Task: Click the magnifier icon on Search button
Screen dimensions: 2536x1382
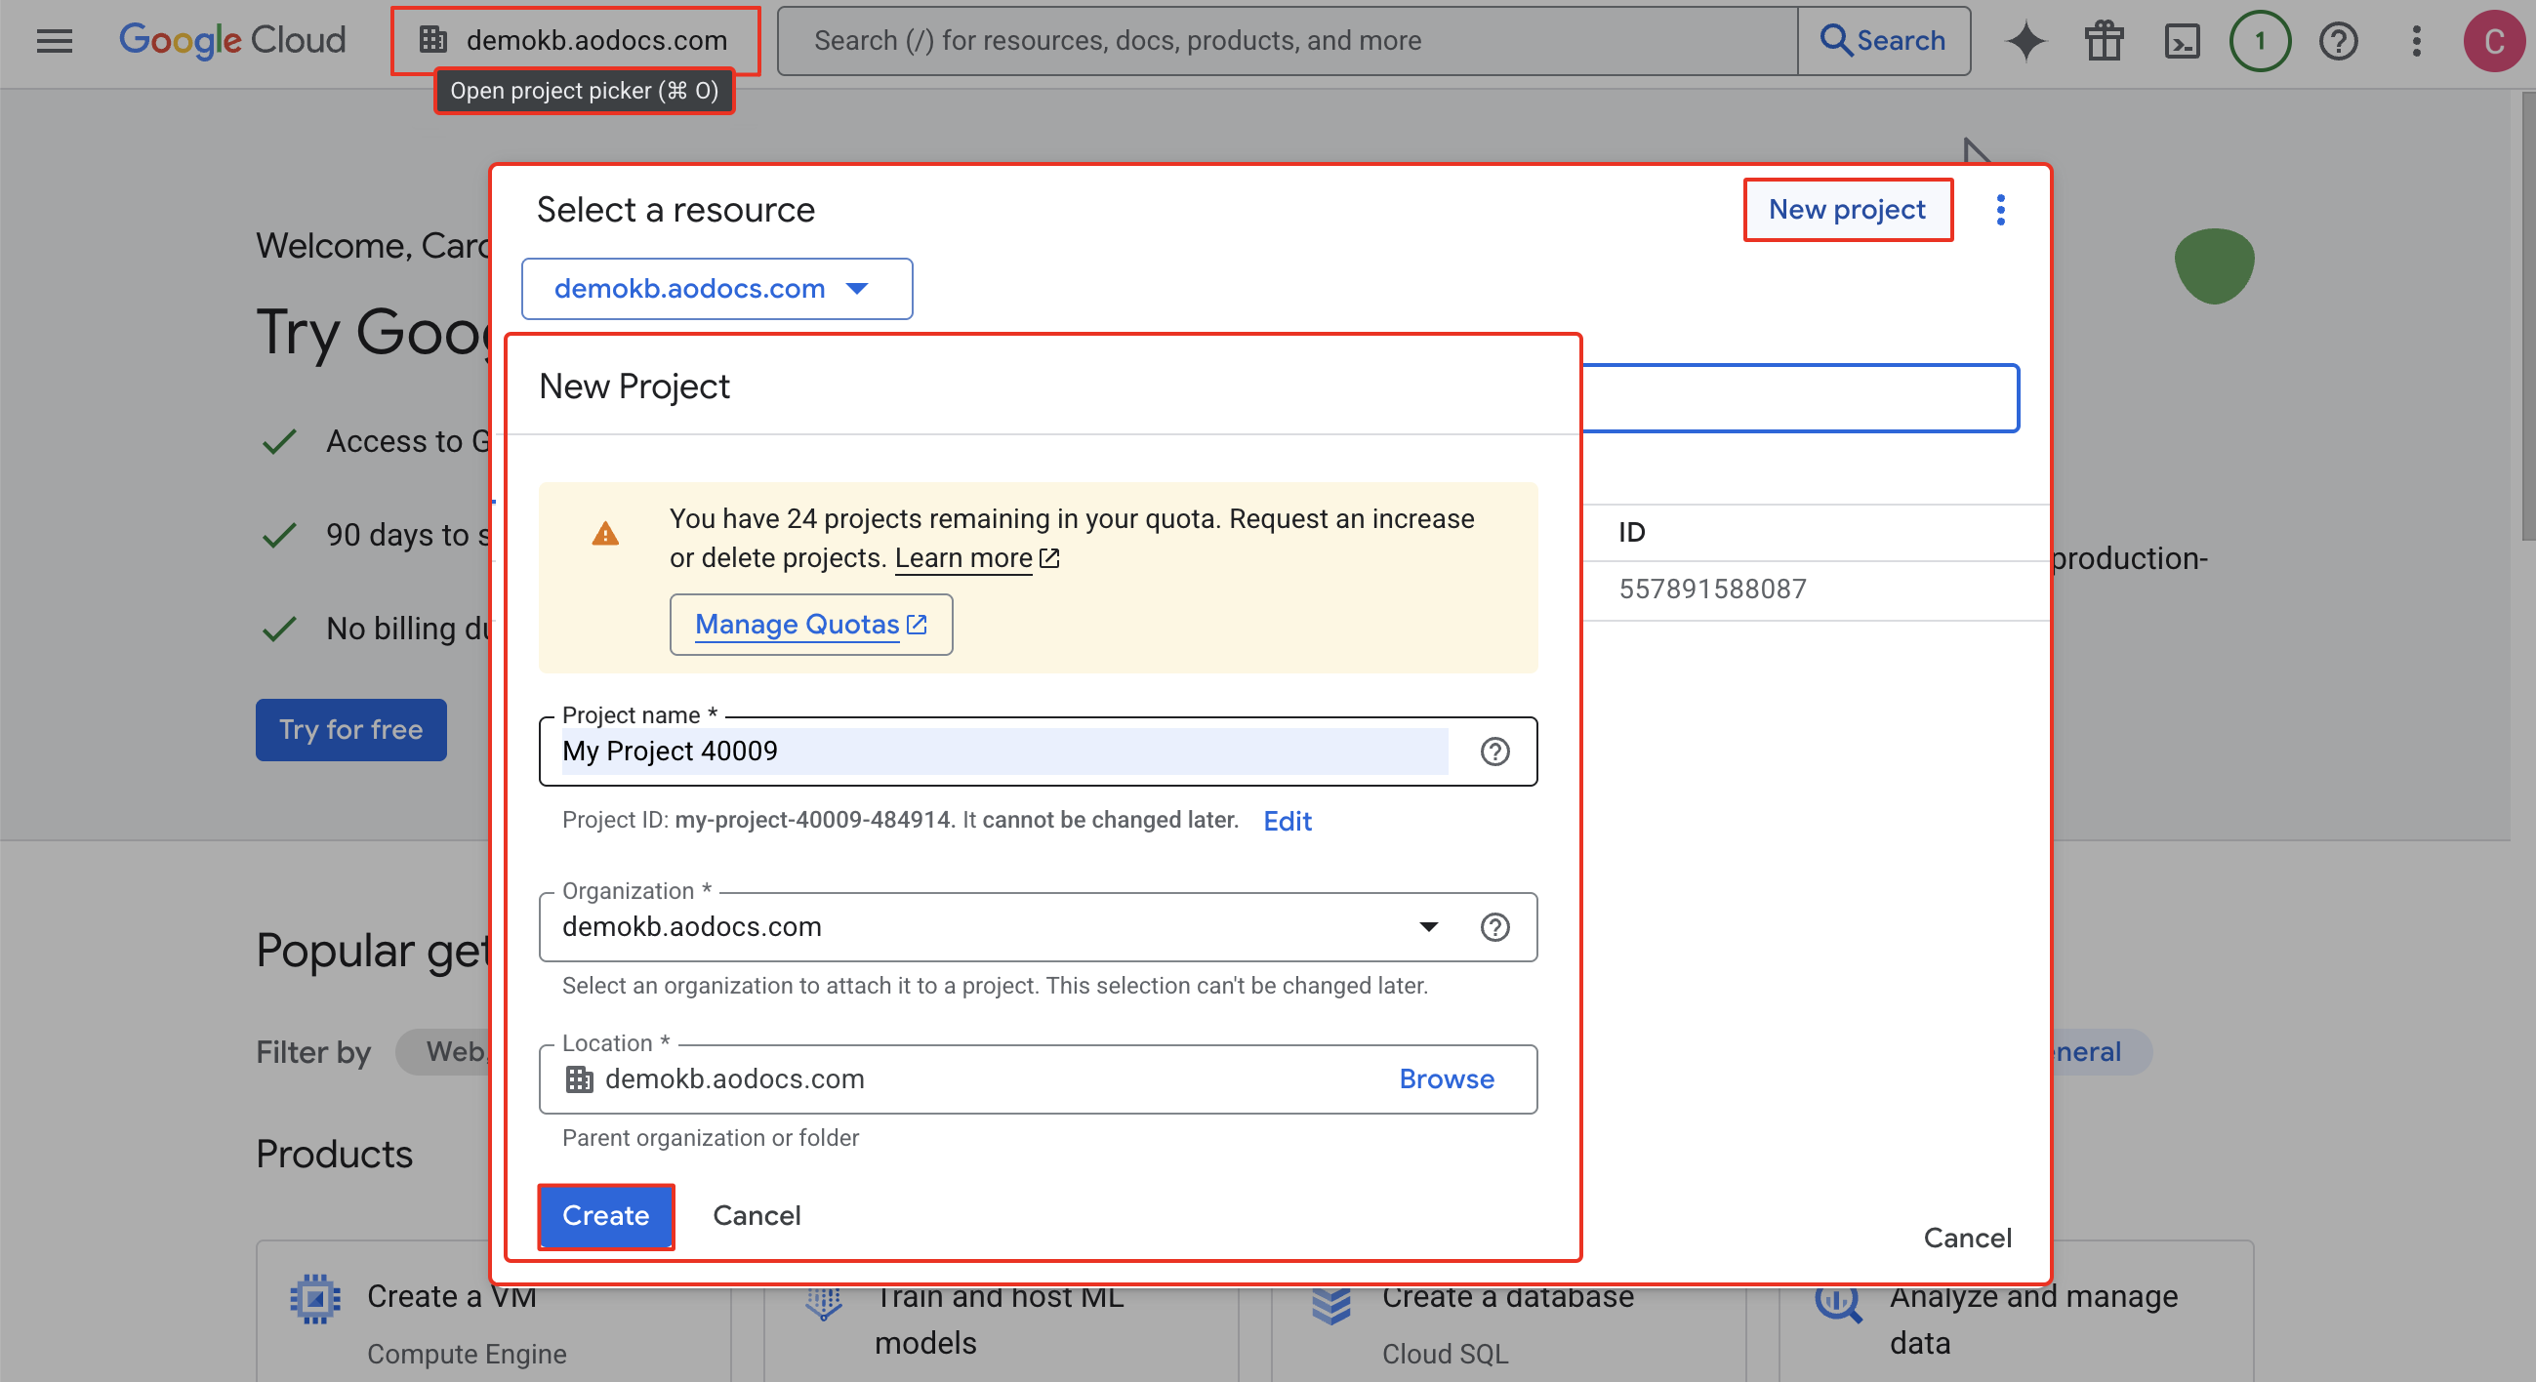Action: [x=1834, y=39]
